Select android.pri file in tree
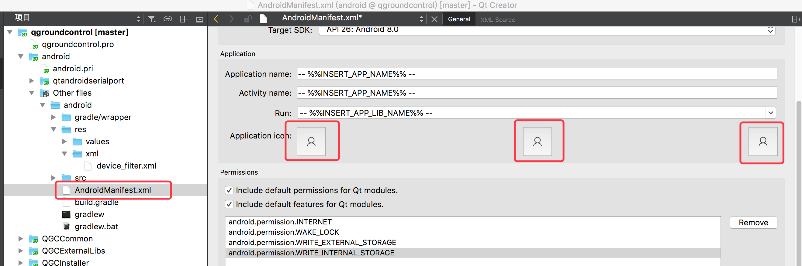The height and width of the screenshot is (266, 802). [x=73, y=68]
